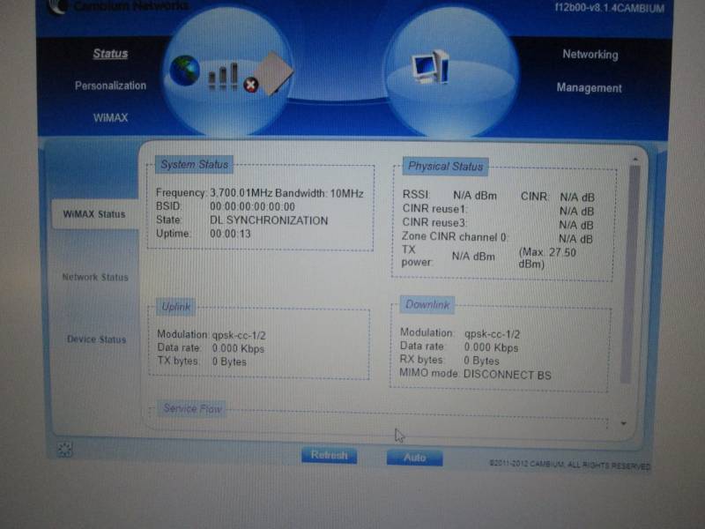Click the vertical scrollbar thumb
Screen dimensions: 705x529
[629, 274]
